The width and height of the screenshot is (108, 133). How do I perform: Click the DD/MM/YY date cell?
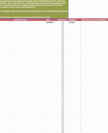pos(51,22)
